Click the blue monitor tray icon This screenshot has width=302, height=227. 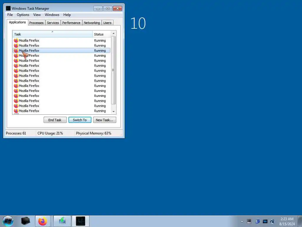[265, 221]
